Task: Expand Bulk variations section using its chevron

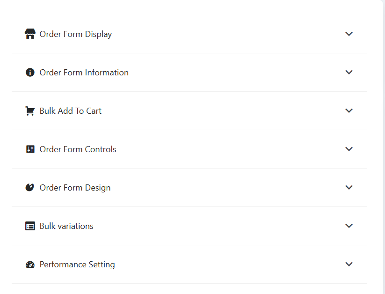Action: point(349,226)
